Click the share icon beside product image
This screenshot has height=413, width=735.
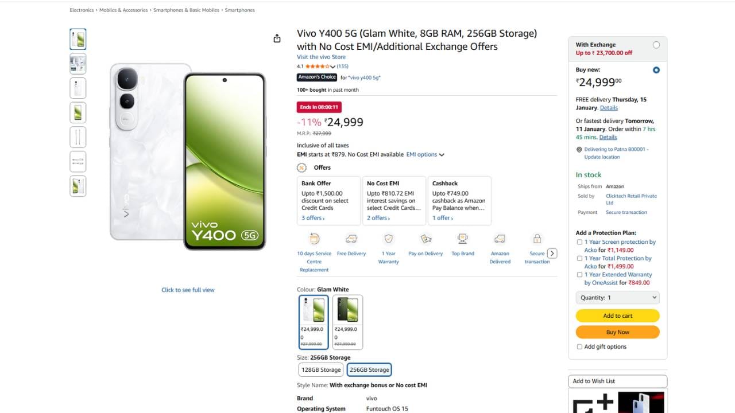(x=277, y=38)
